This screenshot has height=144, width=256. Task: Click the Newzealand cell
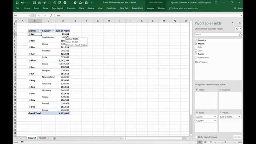(x=48, y=77)
